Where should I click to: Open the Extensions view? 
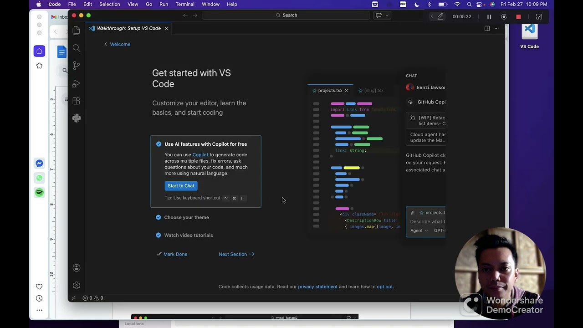[77, 101]
